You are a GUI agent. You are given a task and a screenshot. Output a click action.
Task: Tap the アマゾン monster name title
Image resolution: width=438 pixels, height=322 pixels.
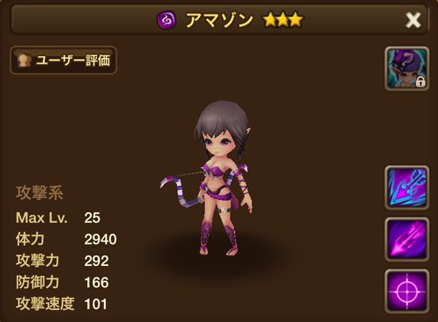(219, 20)
